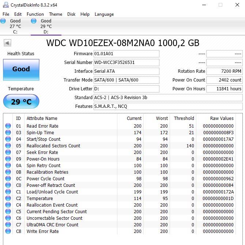Click status orb for Uncorrectable Sector Count
Screen dimensions: 245x245
[x=8, y=218]
